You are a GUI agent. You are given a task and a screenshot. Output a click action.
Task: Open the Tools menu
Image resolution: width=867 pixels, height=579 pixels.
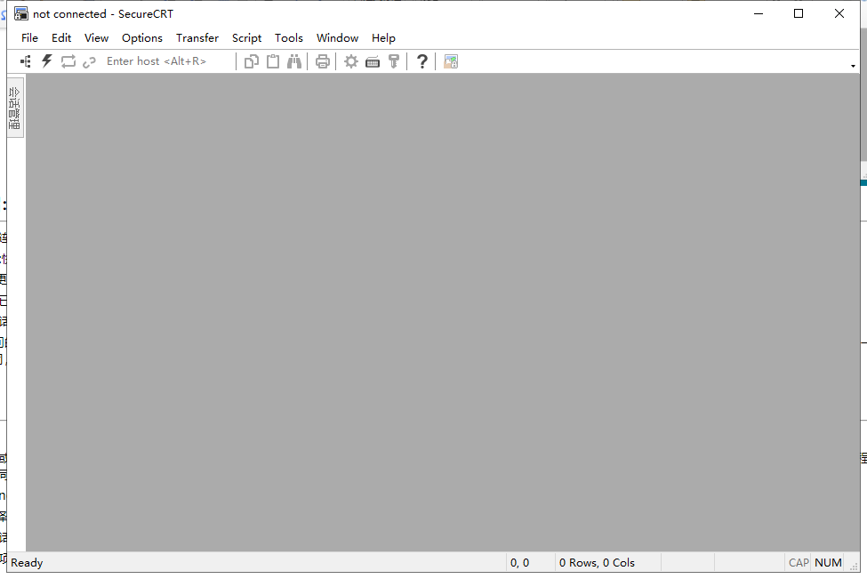(x=289, y=37)
